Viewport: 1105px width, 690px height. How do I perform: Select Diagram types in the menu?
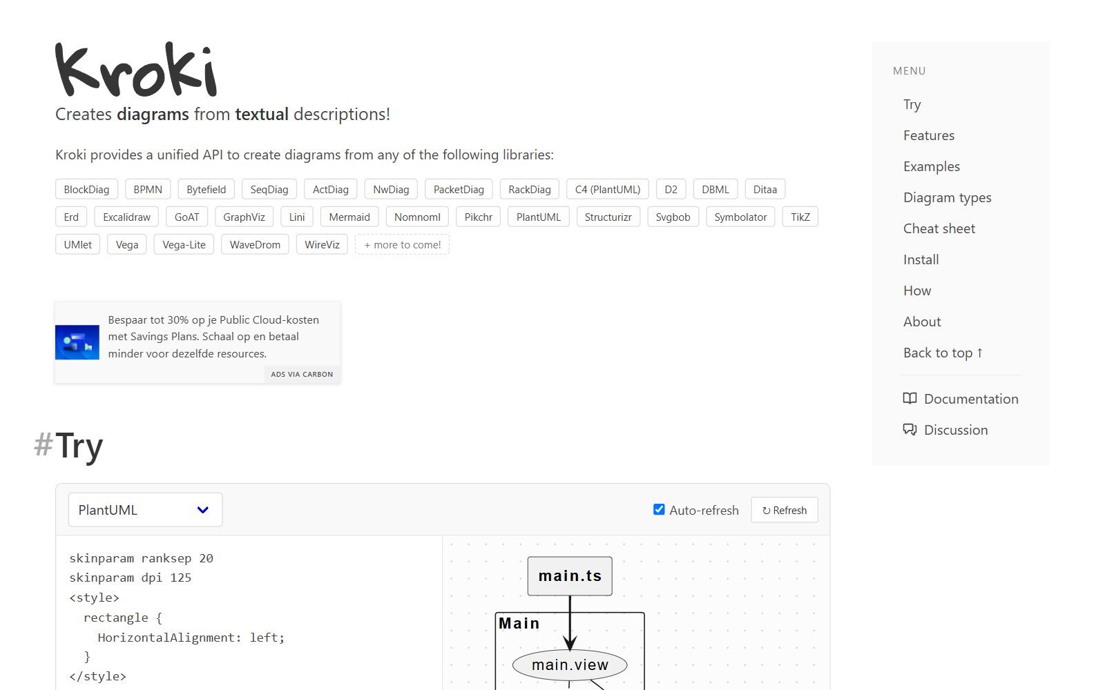(948, 197)
